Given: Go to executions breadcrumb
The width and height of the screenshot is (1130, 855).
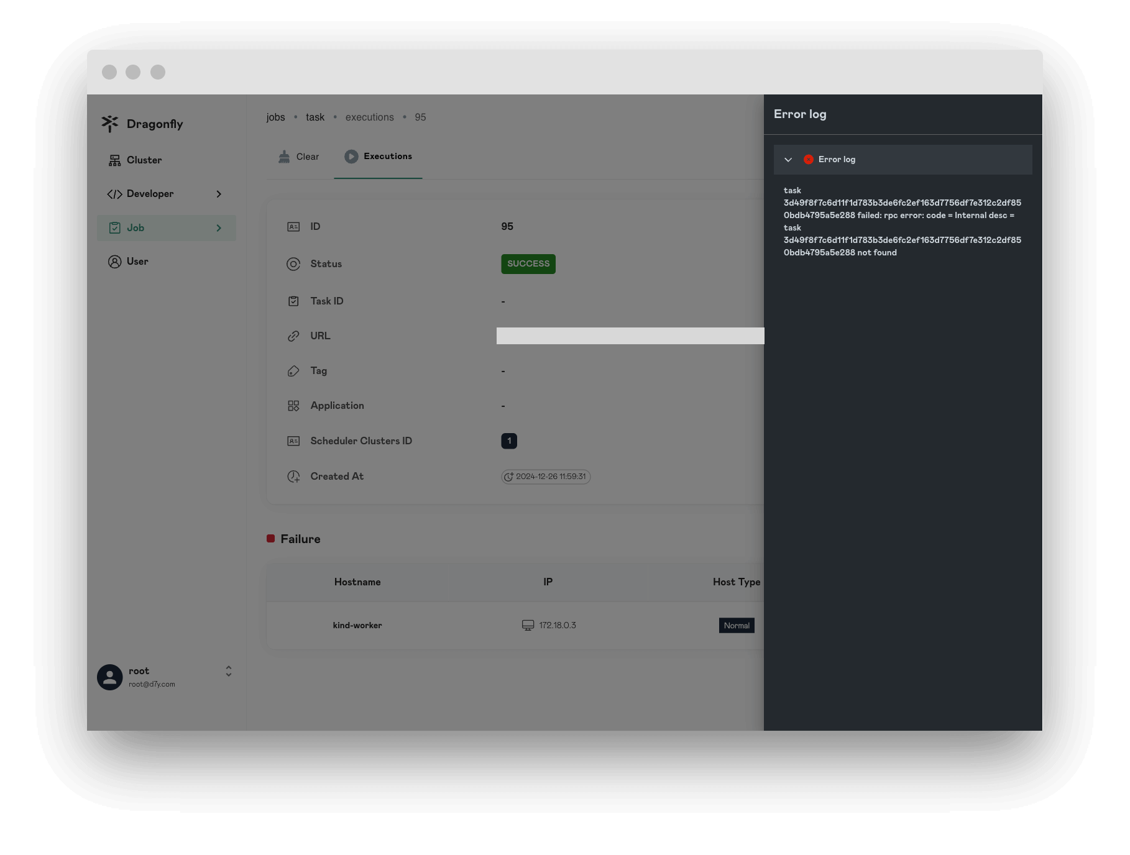Looking at the screenshot, I should pos(370,117).
